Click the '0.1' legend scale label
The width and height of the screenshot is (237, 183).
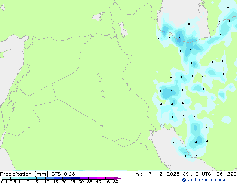[4, 182]
